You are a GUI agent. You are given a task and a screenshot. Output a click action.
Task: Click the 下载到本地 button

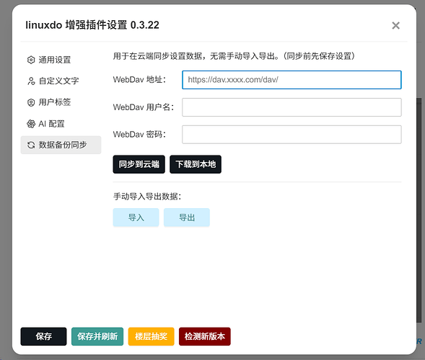click(196, 164)
